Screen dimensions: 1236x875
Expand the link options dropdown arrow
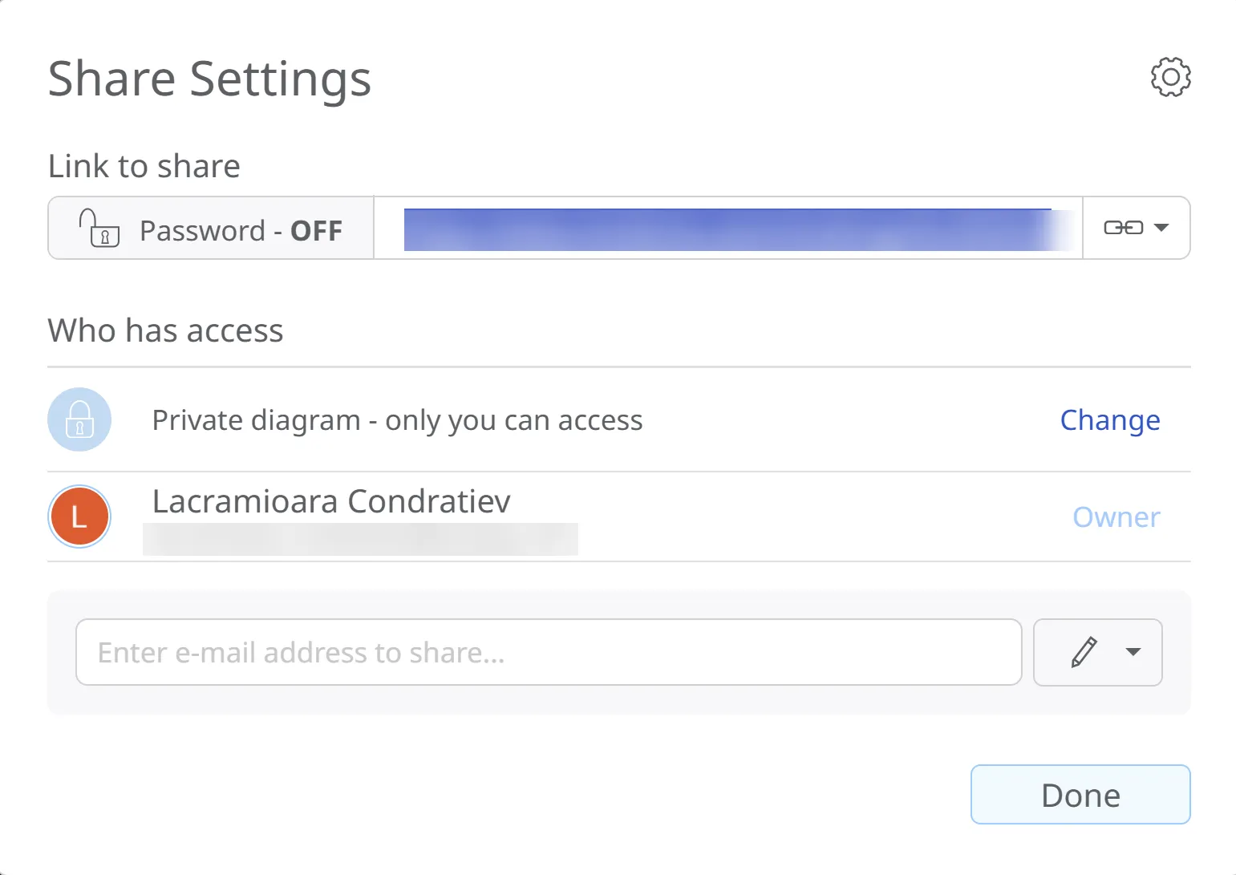(x=1161, y=228)
